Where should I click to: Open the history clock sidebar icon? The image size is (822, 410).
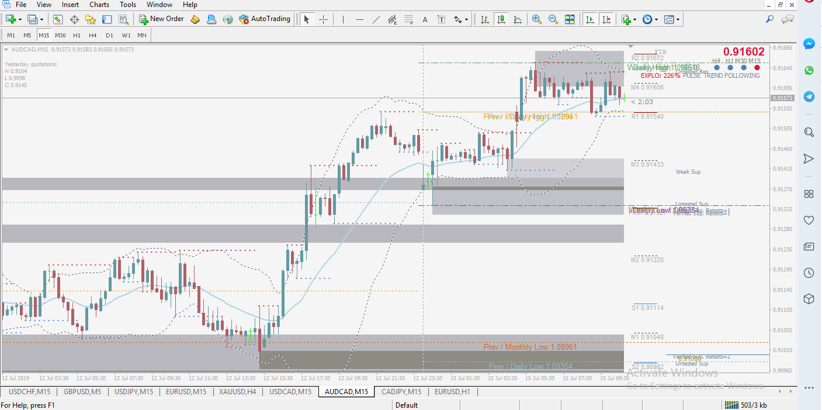click(809, 273)
